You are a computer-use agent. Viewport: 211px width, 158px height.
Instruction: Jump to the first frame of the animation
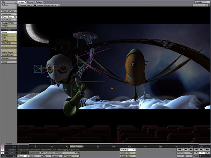click(180, 149)
